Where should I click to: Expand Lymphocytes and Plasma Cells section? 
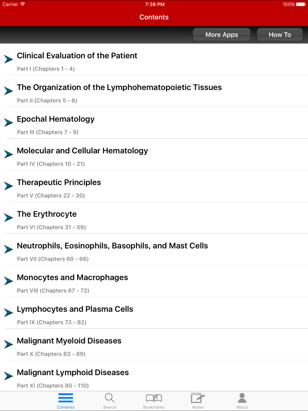pos(154,313)
